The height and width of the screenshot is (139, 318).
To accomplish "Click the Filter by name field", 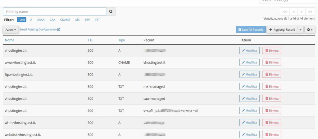I will tap(55, 12).
